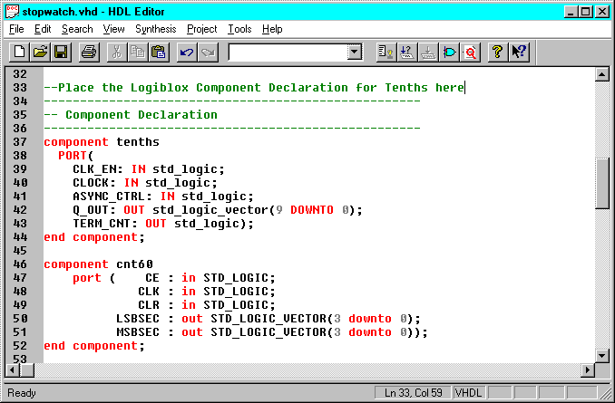Image resolution: width=615 pixels, height=403 pixels.
Task: Click line number 37 in the gutter
Action: tap(20, 142)
